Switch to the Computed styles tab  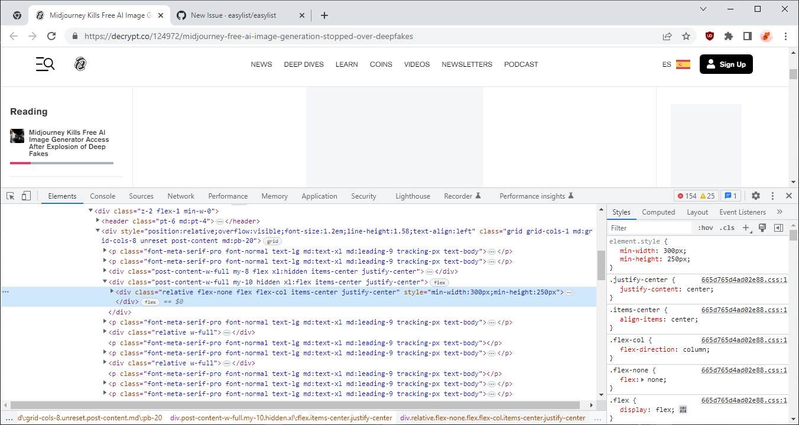click(658, 212)
